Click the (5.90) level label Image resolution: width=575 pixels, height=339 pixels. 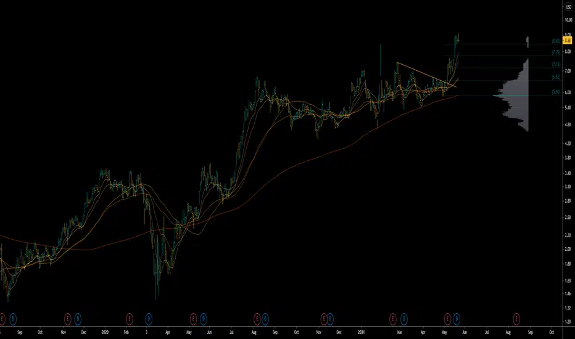click(556, 92)
